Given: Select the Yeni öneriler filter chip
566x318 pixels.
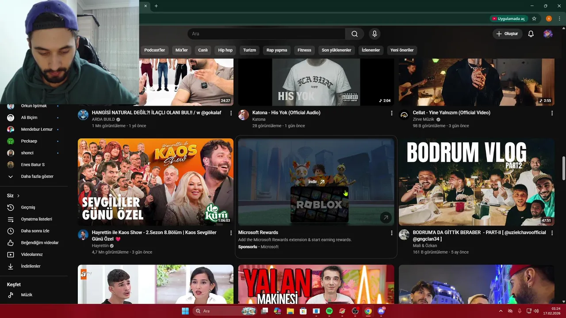Looking at the screenshot, I should [x=402, y=50].
